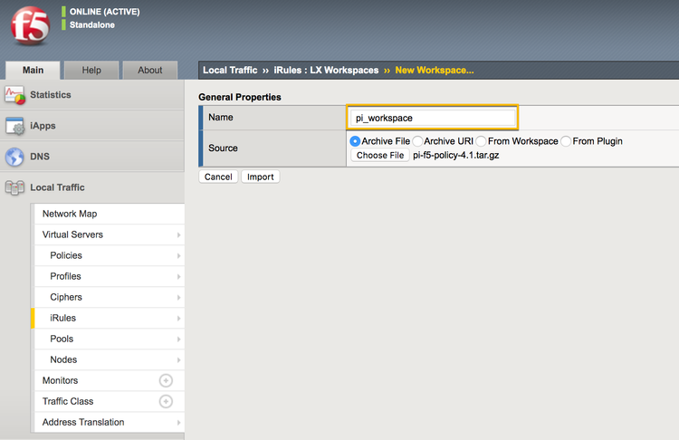Select the Archive URI radio button

coord(417,141)
